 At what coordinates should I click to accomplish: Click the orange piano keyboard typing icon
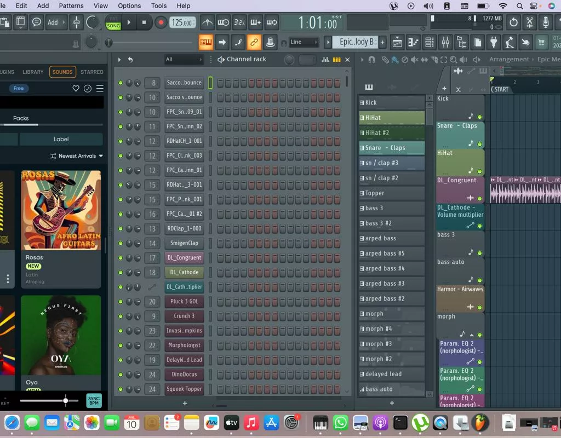click(206, 42)
